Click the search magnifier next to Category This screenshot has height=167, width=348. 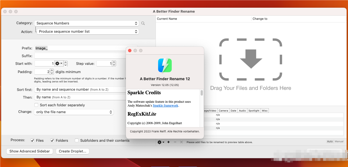coord(143,23)
